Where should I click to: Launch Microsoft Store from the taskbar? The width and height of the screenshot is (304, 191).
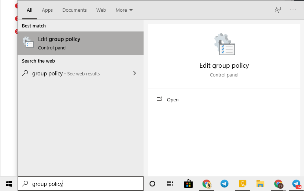[188, 184]
